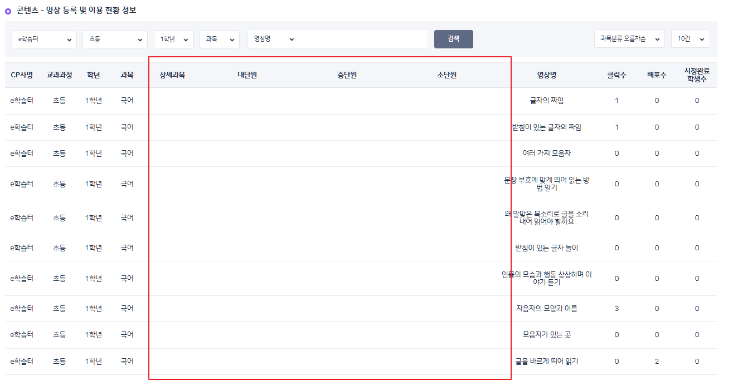This screenshot has width=733, height=386.
Task: Open the 여러 가지 모음자 video entry
Action: click(x=546, y=154)
